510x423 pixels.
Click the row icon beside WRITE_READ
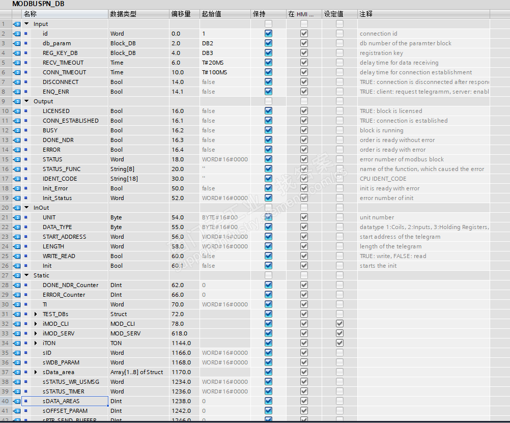[17, 256]
